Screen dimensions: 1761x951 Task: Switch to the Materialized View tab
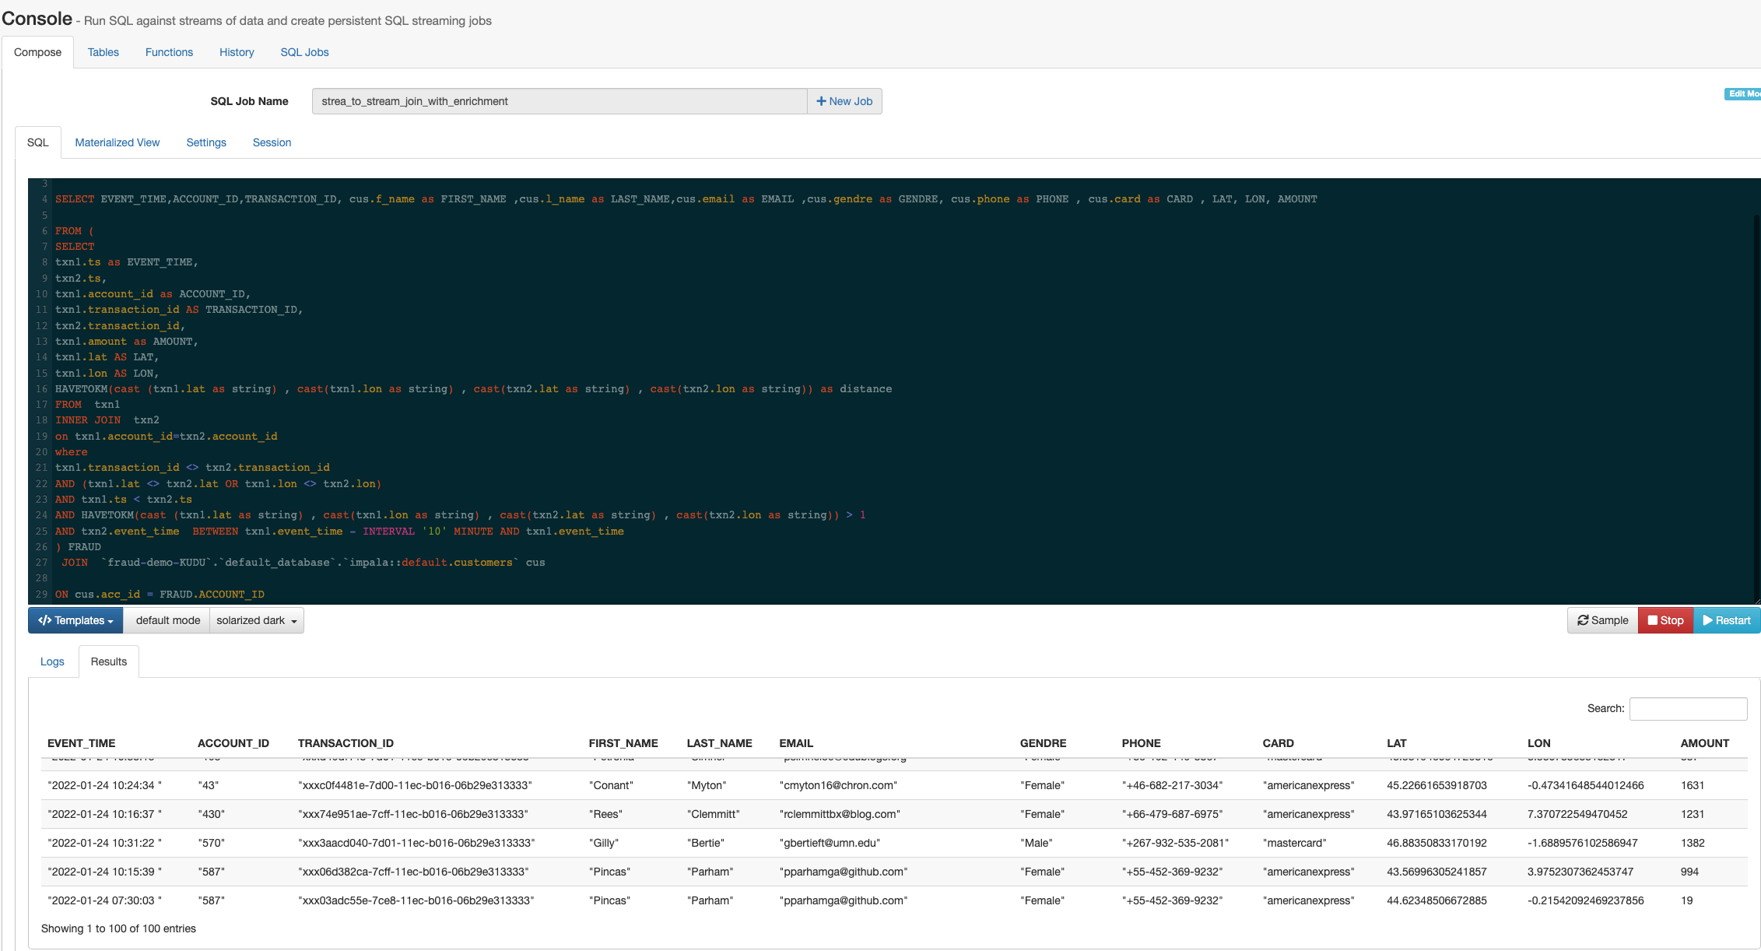click(117, 142)
